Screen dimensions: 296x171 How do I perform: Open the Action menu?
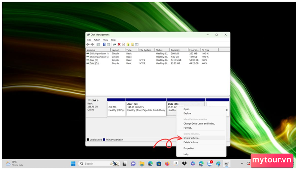coord(97,40)
